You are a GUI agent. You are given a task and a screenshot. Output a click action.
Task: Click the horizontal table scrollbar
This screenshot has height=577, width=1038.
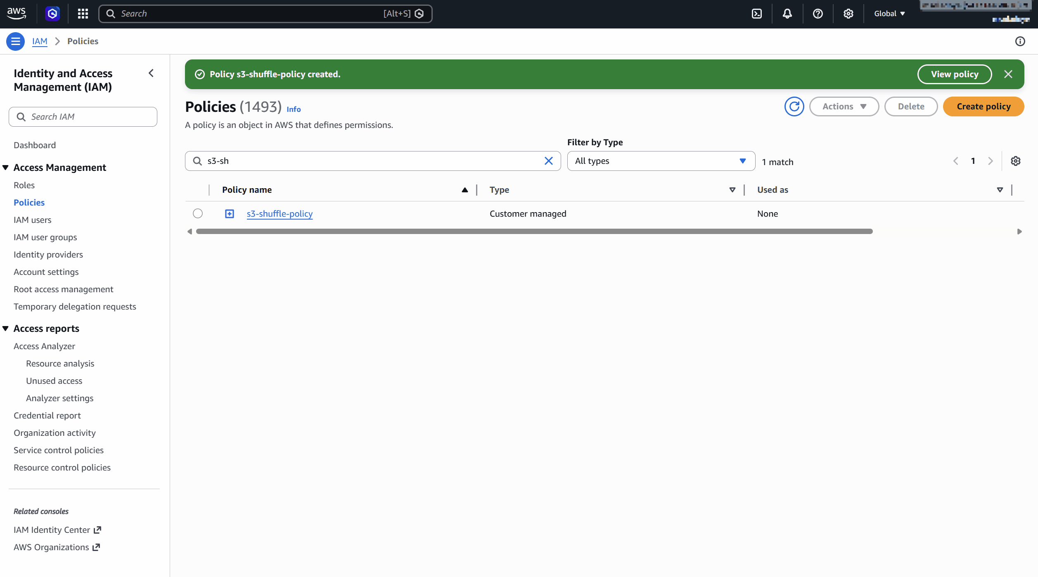click(x=534, y=232)
